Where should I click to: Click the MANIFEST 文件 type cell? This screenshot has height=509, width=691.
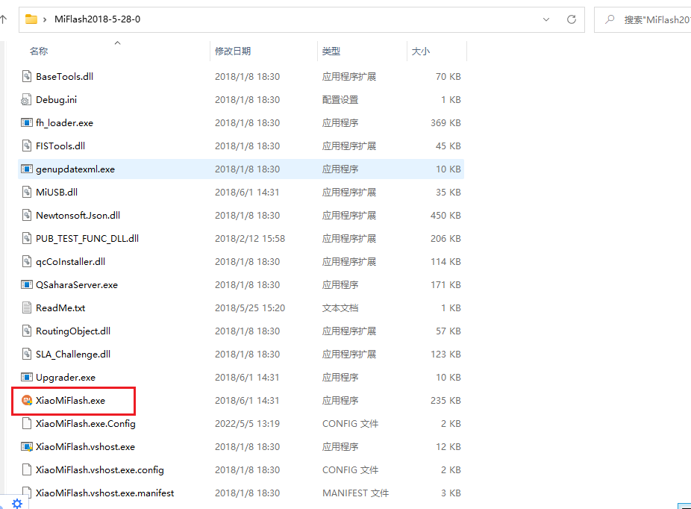pyautogui.click(x=356, y=493)
